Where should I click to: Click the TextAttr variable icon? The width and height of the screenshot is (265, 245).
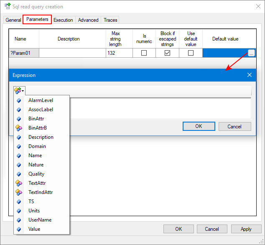[x=19, y=183]
